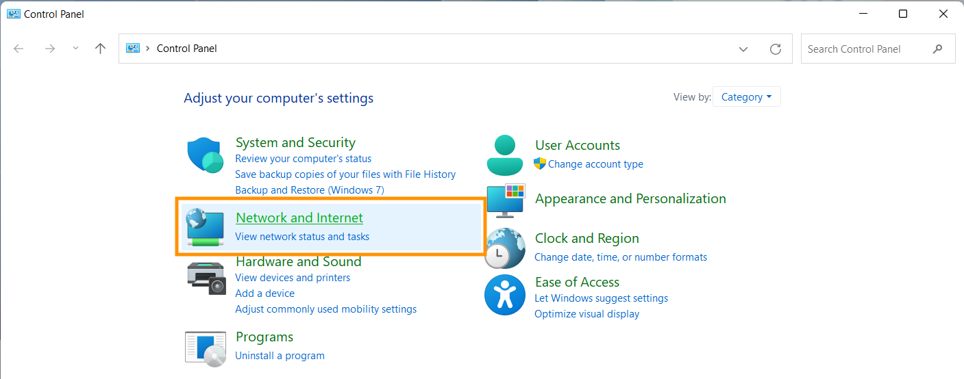Click the Refresh button in address bar
Screen dimensions: 964x379
(776, 49)
